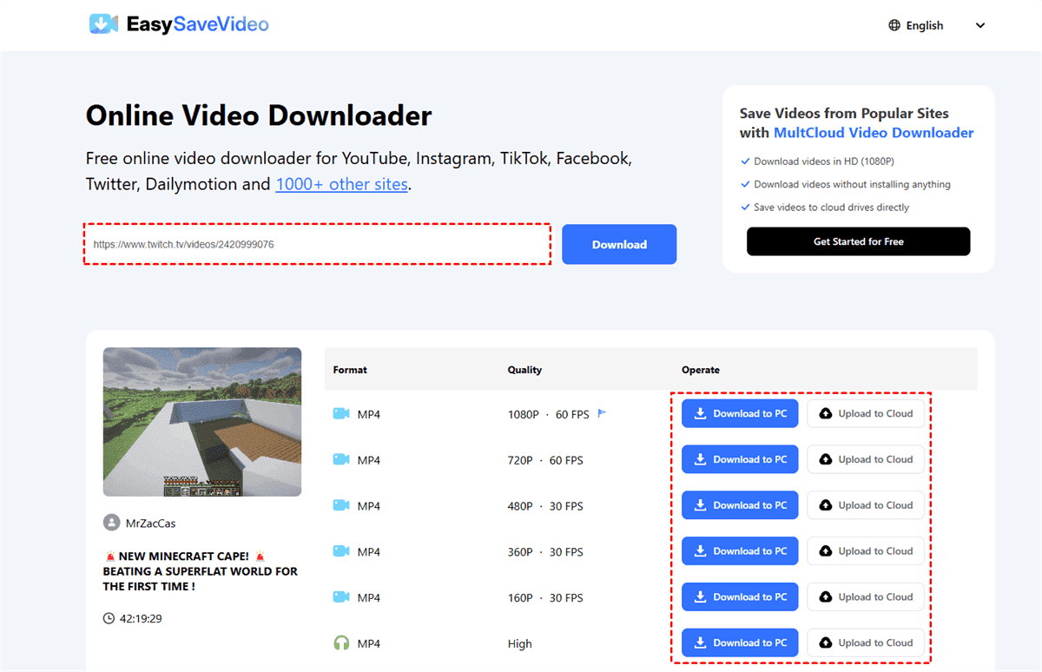Upload the 1080P video to Cloud

[866, 414]
